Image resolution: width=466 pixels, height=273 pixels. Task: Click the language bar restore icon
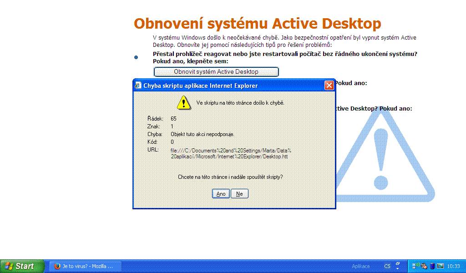[398, 264]
